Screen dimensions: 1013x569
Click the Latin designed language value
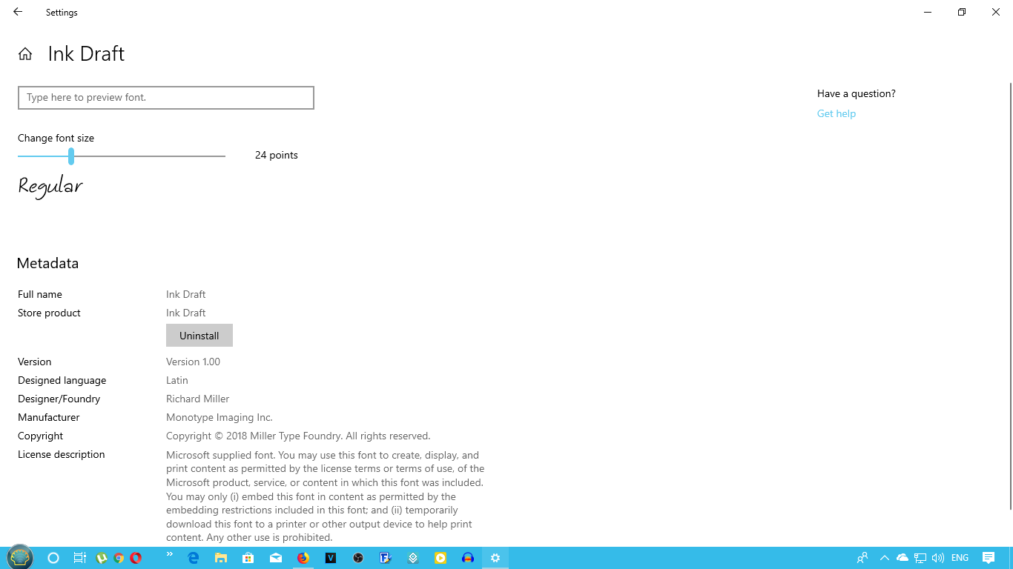coord(177,380)
